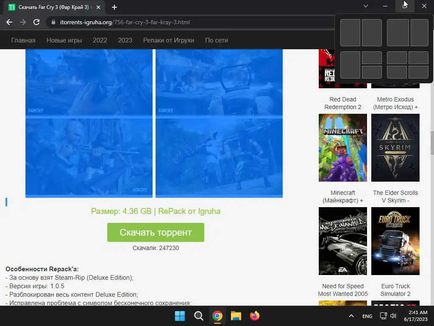Click the Версия игры: 1.0.5 line
Screen dimensions: 434x326
35,286
